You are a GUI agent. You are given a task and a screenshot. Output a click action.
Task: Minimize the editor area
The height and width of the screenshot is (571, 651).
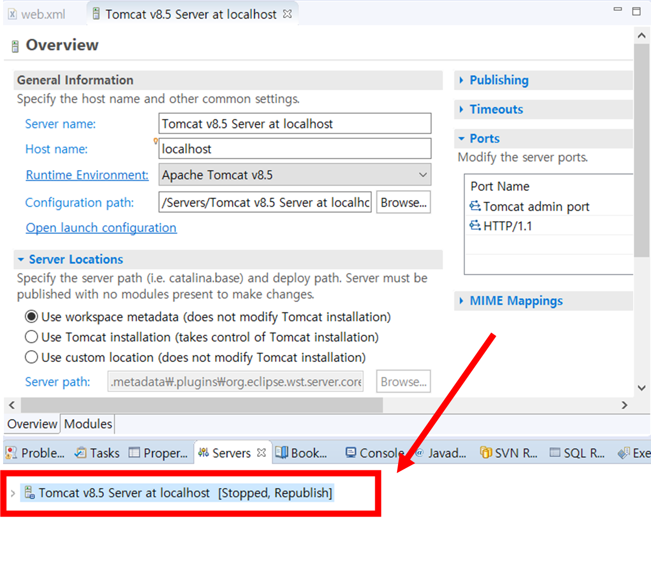click(x=617, y=9)
